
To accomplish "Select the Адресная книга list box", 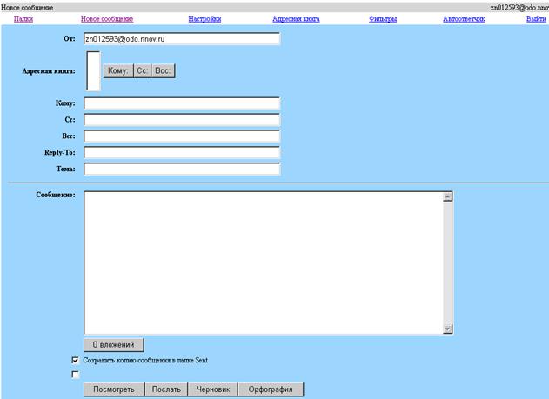I will click(x=93, y=70).
